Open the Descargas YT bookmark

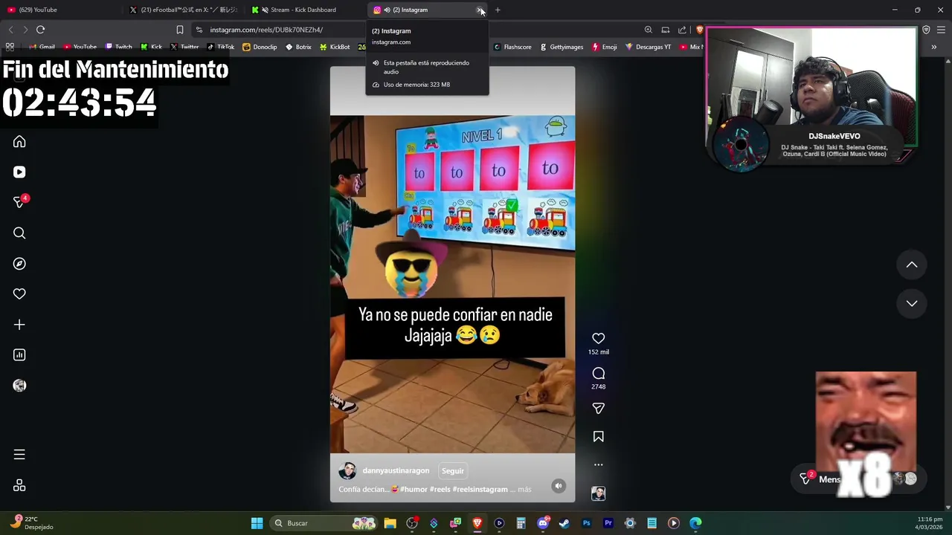pyautogui.click(x=648, y=47)
